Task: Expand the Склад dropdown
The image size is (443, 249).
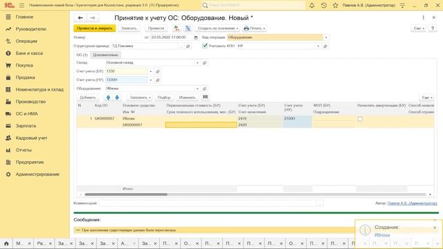Action: pos(197,63)
